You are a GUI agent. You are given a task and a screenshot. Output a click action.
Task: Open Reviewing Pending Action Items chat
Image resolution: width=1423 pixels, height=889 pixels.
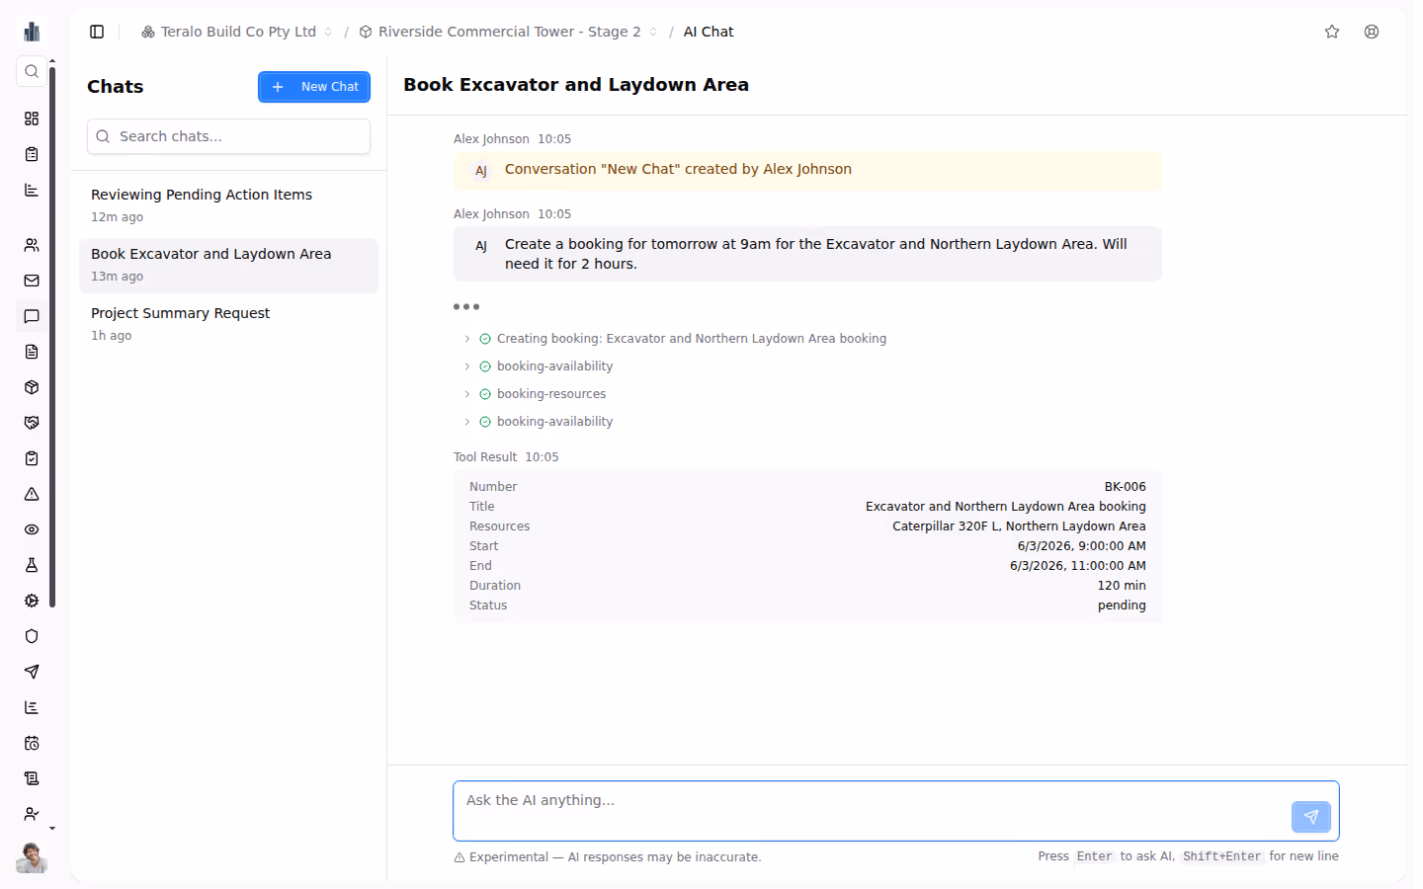pos(228,205)
